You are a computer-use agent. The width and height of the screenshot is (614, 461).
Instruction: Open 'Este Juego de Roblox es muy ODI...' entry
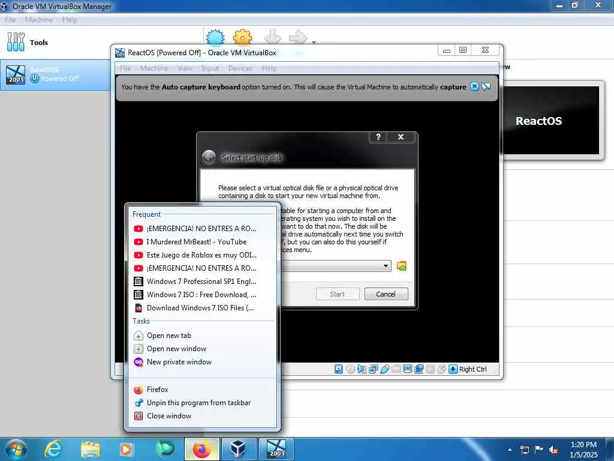202,255
